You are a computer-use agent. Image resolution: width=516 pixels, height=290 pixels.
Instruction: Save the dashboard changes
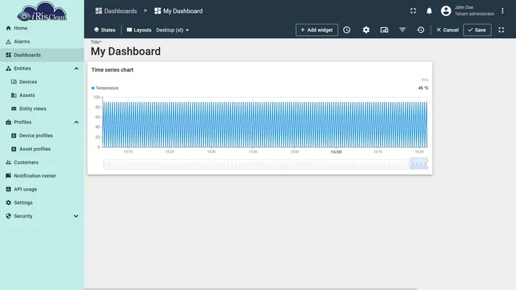click(x=477, y=30)
